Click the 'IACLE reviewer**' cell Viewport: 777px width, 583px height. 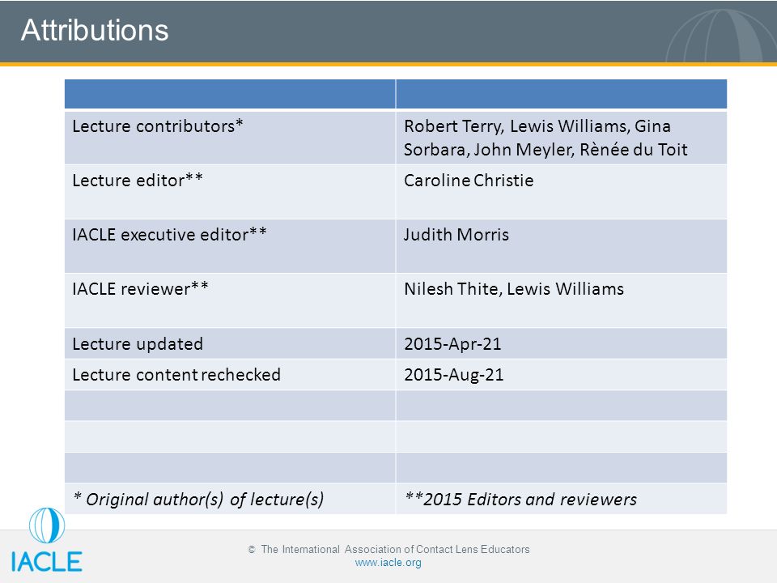click(230, 300)
